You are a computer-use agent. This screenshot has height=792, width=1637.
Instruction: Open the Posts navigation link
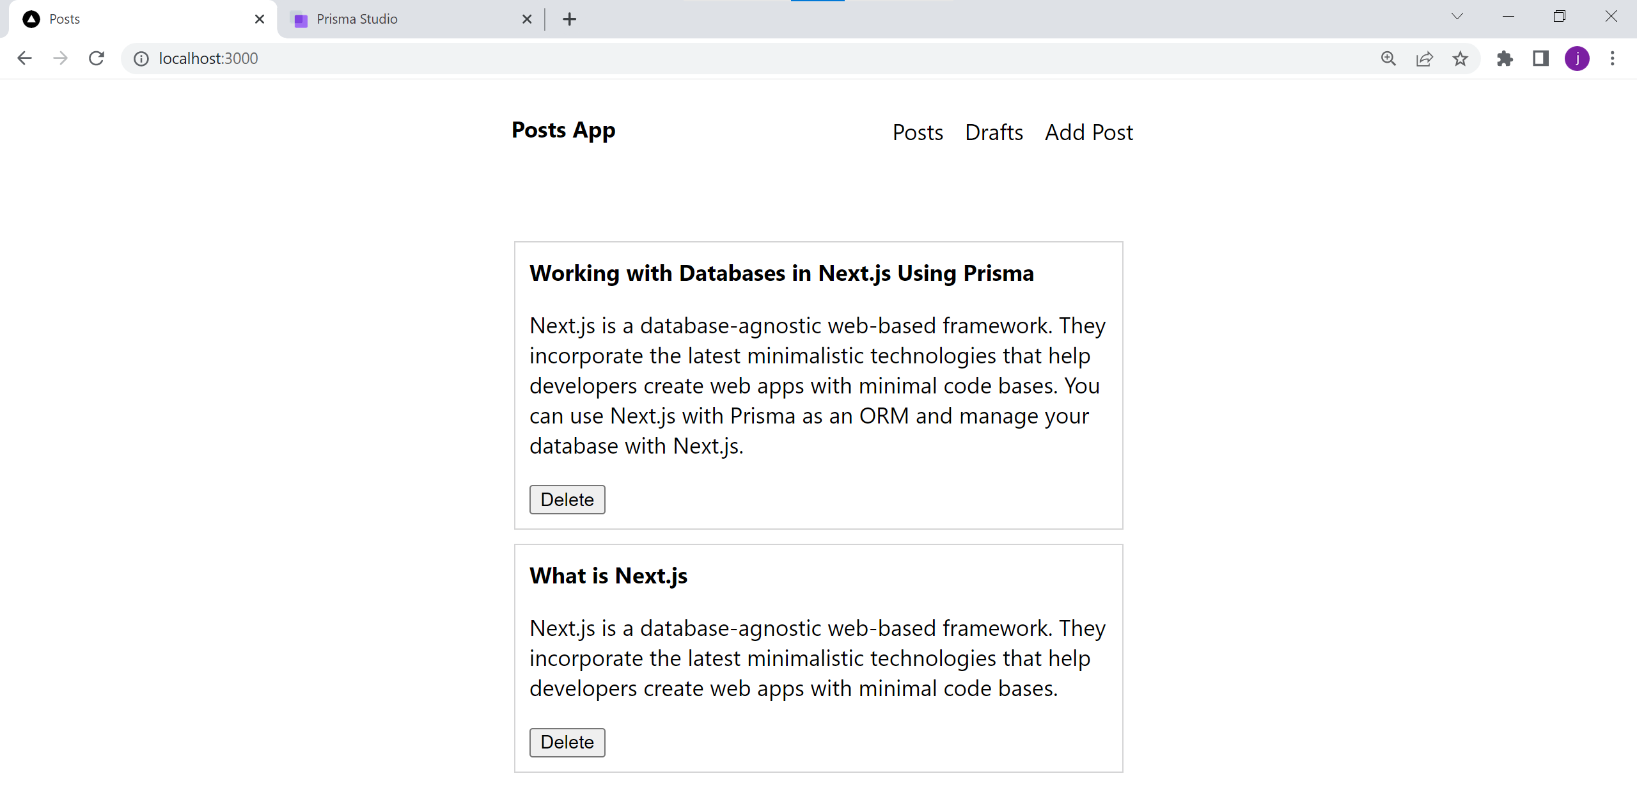pos(918,132)
